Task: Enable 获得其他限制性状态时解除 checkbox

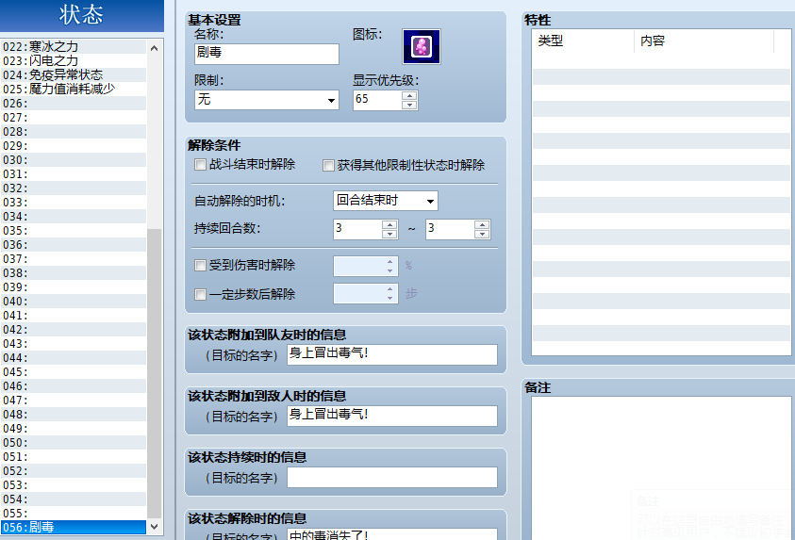Action: tap(328, 165)
